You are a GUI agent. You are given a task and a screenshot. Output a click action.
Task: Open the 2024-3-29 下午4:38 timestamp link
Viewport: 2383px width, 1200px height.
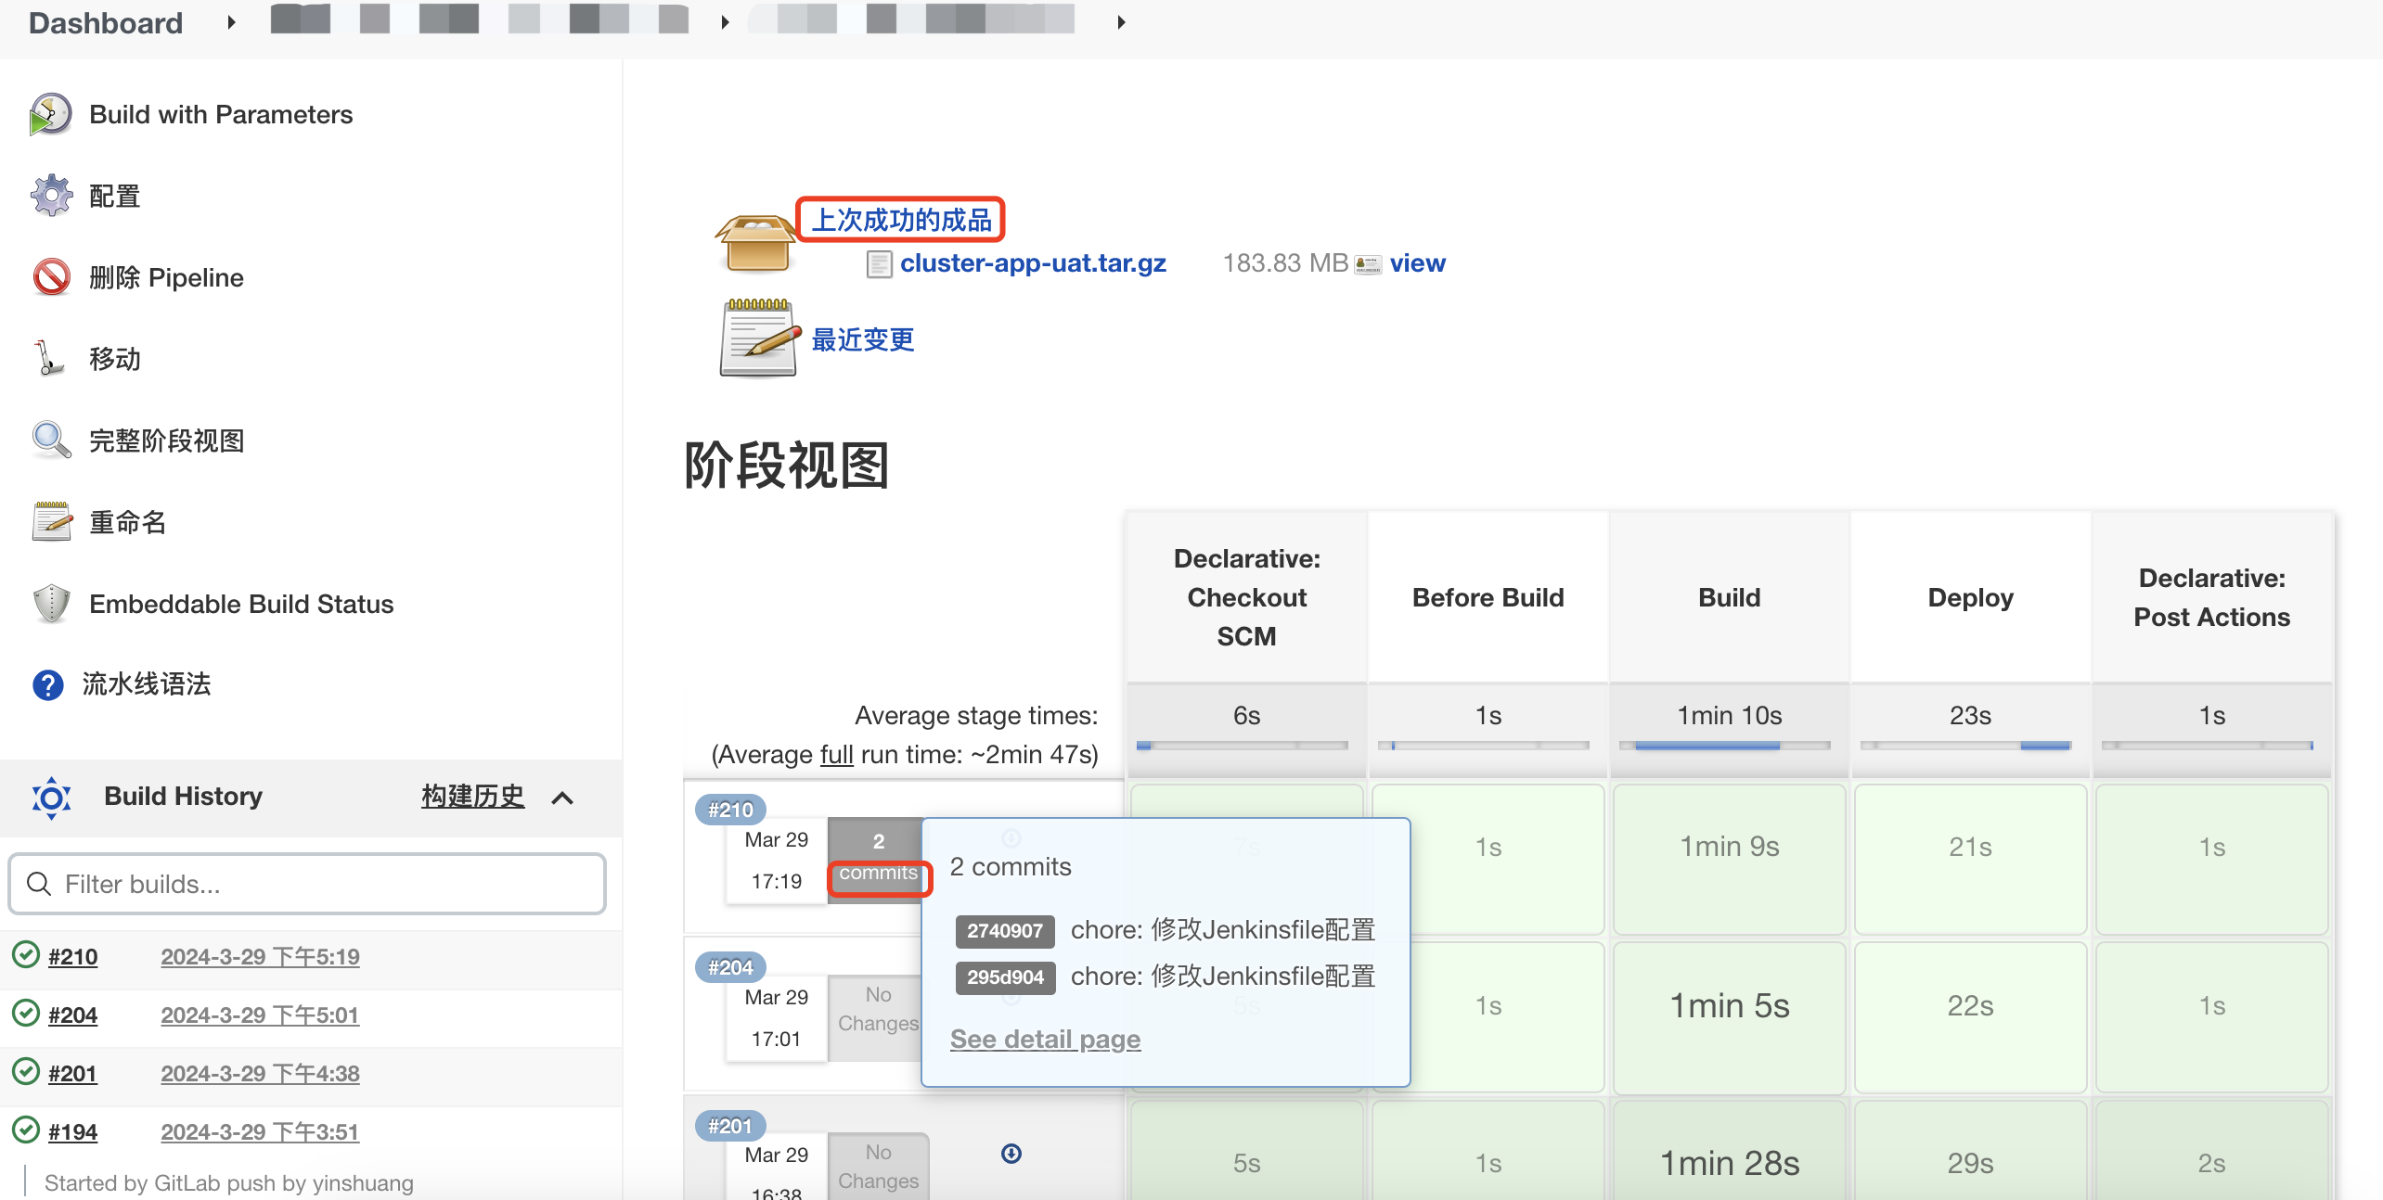pyautogui.click(x=260, y=1073)
